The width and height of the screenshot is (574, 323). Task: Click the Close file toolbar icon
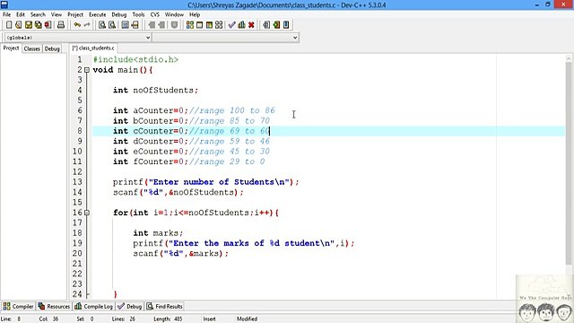48,25
